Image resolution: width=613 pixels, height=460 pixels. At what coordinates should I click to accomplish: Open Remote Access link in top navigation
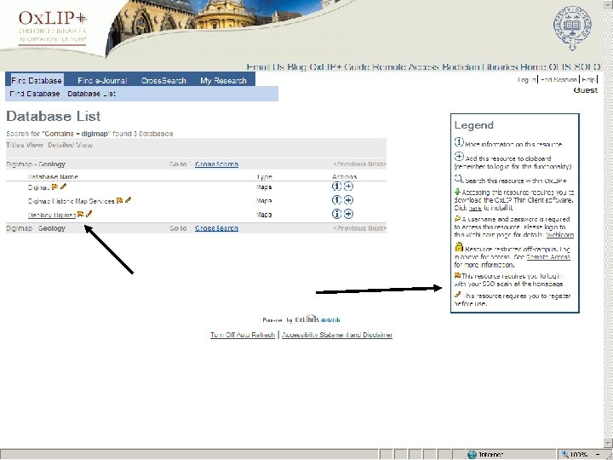tap(406, 67)
